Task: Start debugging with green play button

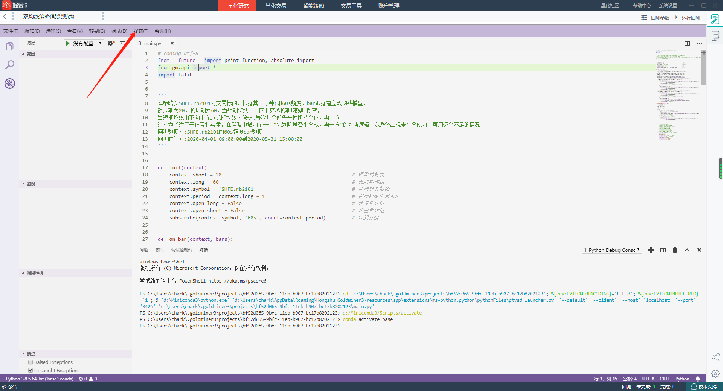Action: [x=67, y=43]
